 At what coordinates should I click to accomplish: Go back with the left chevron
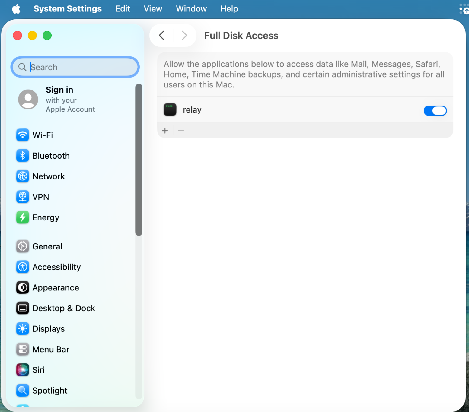point(161,35)
